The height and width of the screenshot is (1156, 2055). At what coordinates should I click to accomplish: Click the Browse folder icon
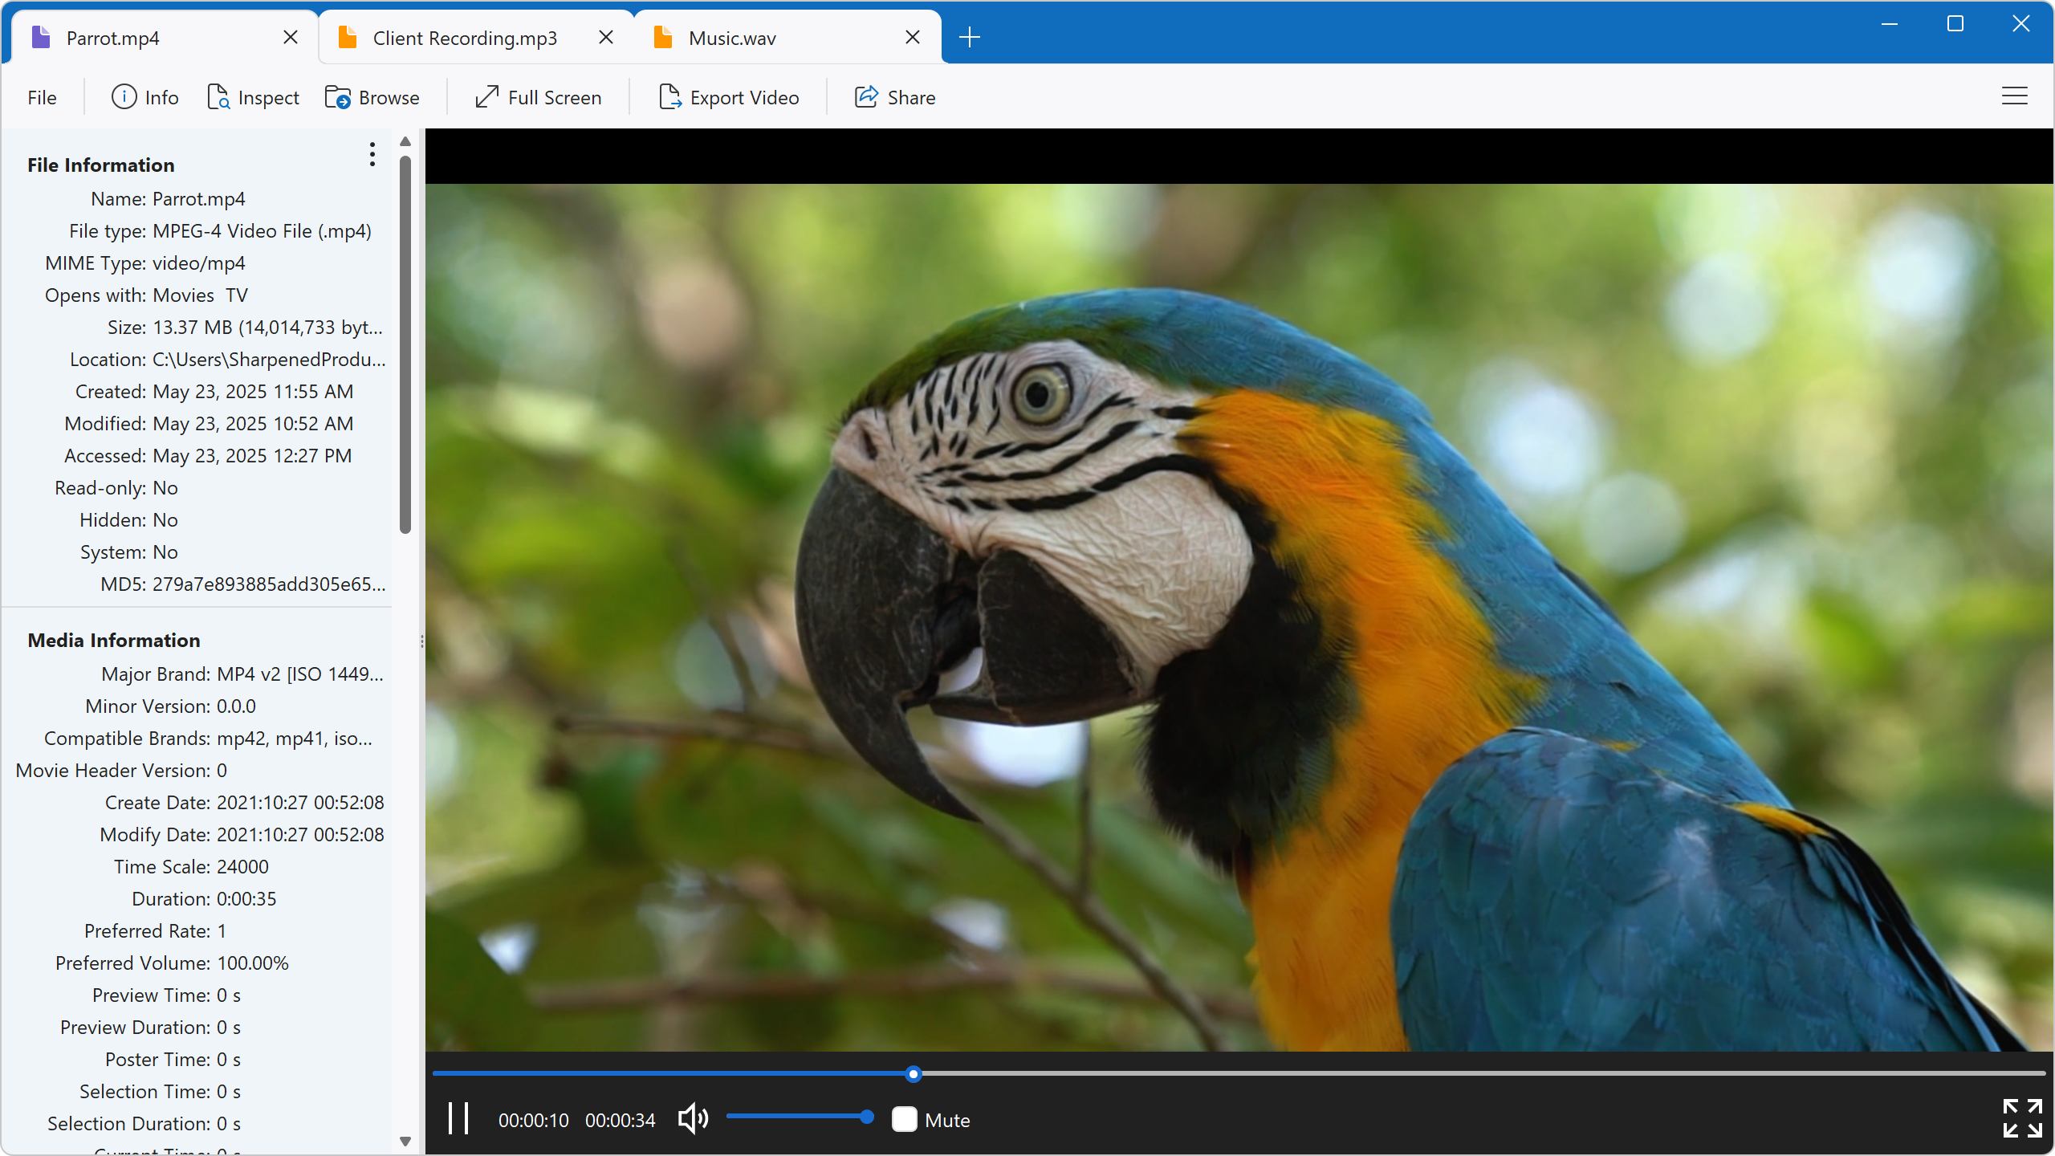(338, 97)
